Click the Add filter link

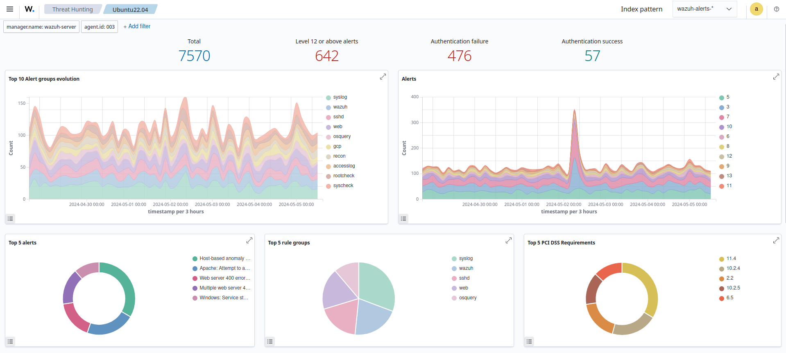point(137,26)
